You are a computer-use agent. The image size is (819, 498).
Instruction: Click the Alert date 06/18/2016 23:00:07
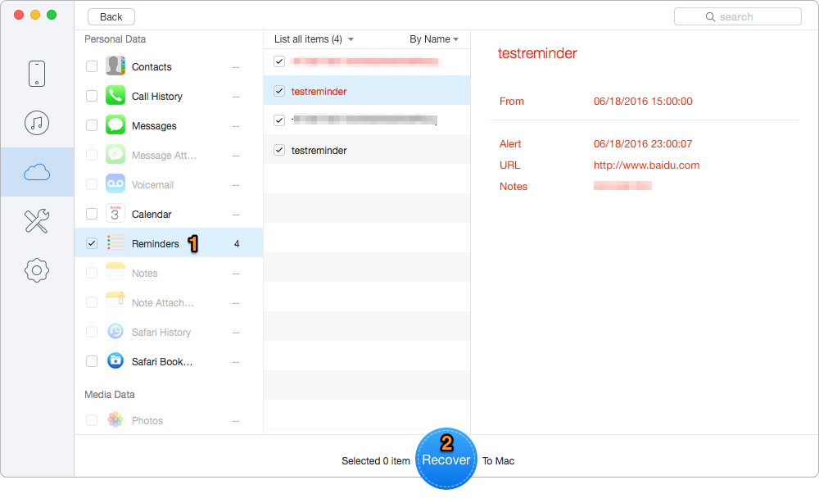[x=643, y=143]
